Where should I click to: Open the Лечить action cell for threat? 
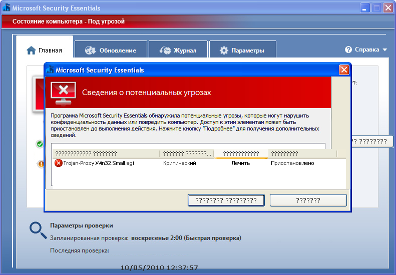click(x=240, y=163)
